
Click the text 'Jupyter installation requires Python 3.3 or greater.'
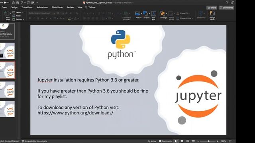point(88,80)
